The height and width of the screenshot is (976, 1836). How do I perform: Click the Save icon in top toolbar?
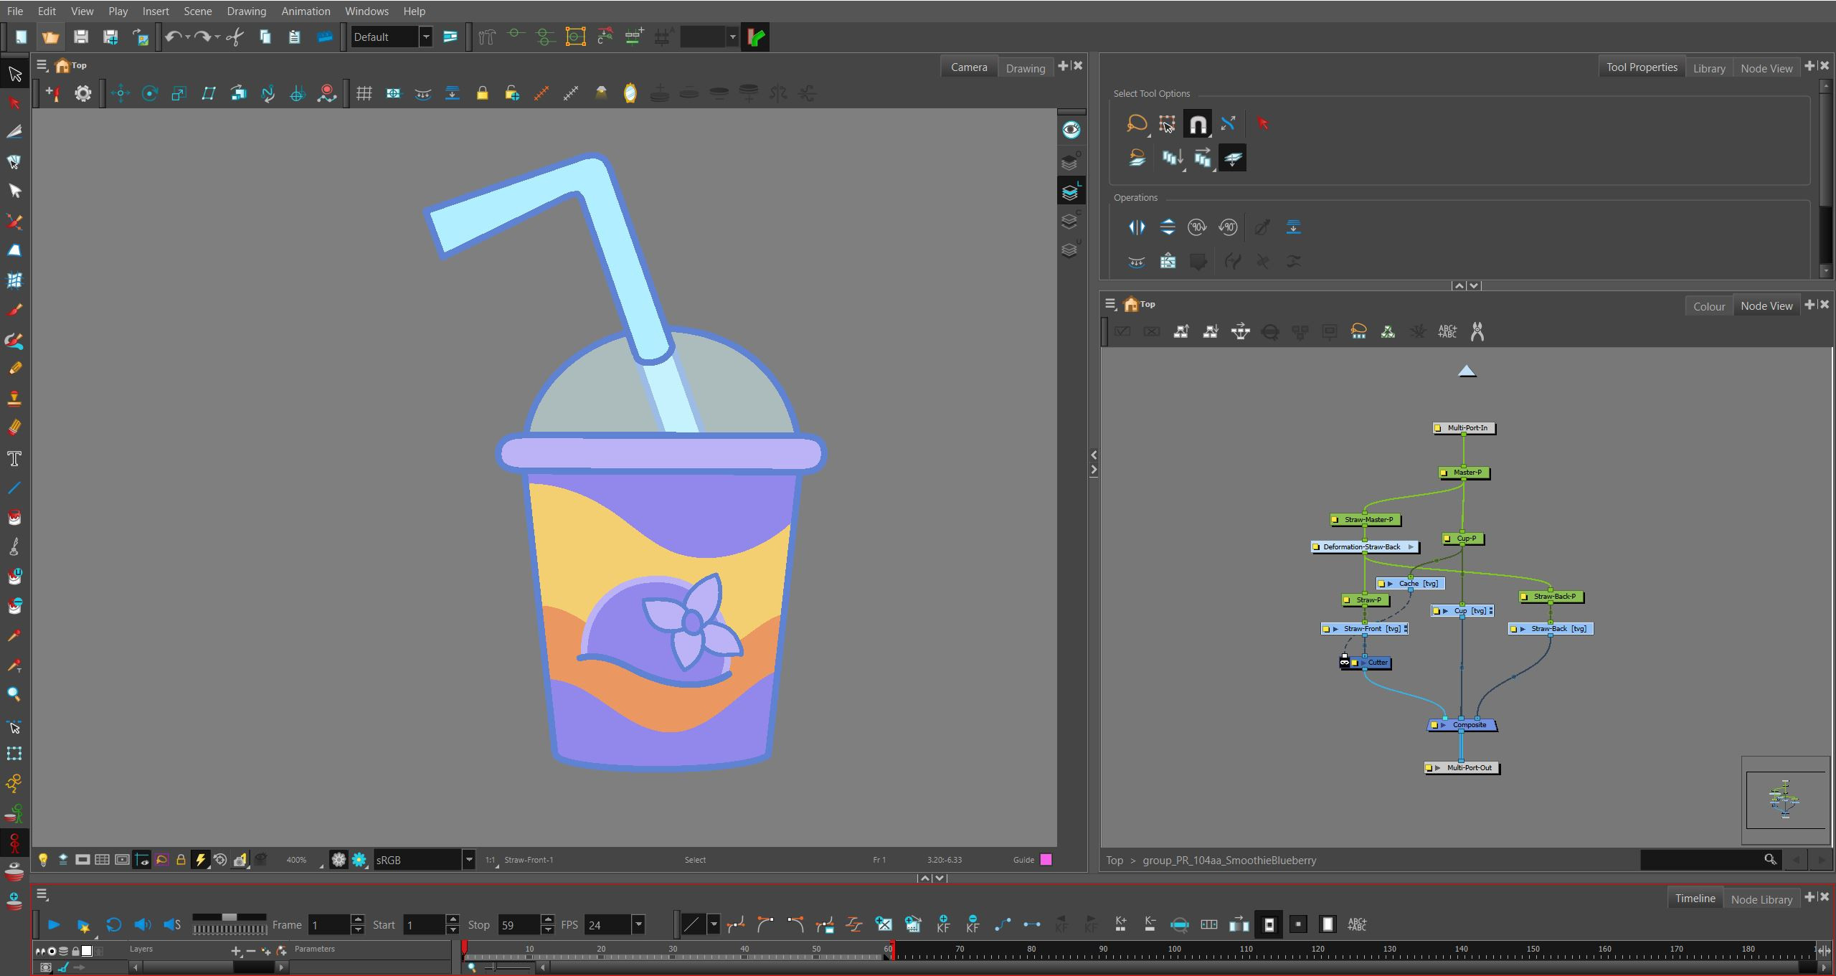click(x=81, y=37)
